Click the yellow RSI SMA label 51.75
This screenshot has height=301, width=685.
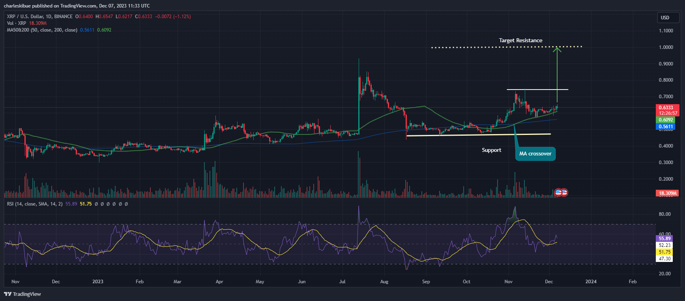[x=665, y=252]
